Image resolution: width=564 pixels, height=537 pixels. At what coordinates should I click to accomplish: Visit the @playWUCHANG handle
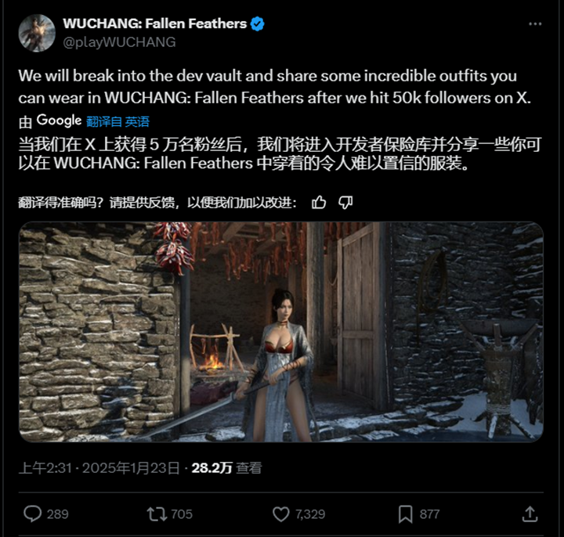[x=119, y=42]
